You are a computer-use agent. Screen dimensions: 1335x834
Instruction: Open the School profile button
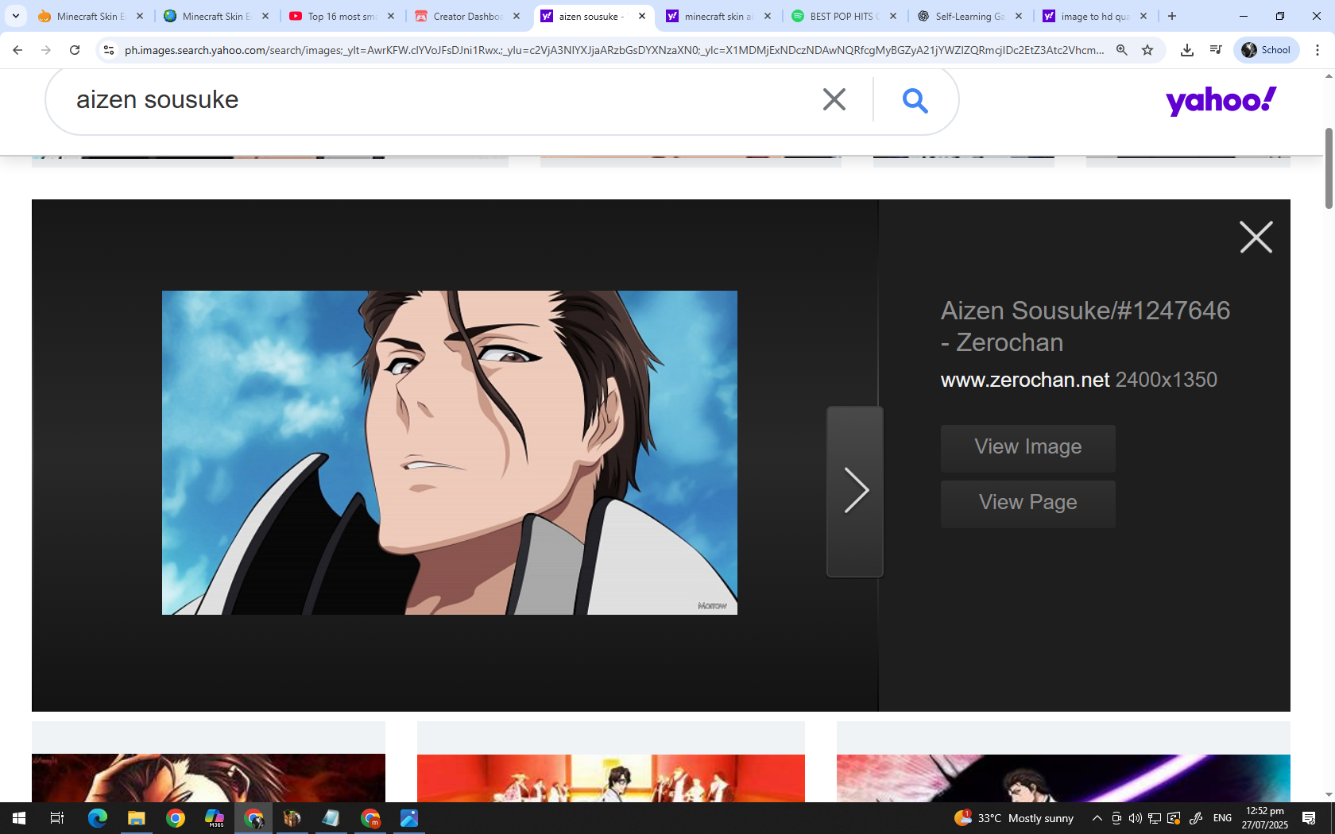click(x=1267, y=50)
